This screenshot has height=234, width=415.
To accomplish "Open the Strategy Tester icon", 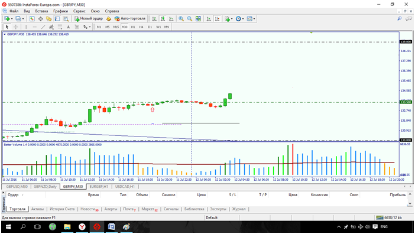I will (66, 19).
